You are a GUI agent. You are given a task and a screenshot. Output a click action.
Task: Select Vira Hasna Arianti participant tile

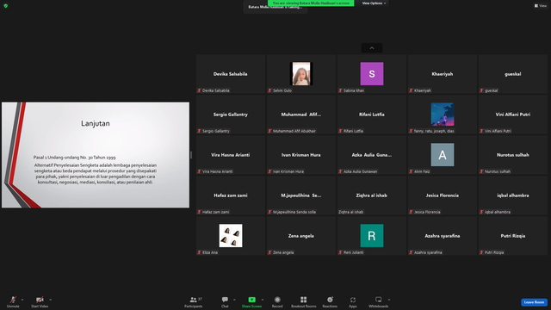231,155
